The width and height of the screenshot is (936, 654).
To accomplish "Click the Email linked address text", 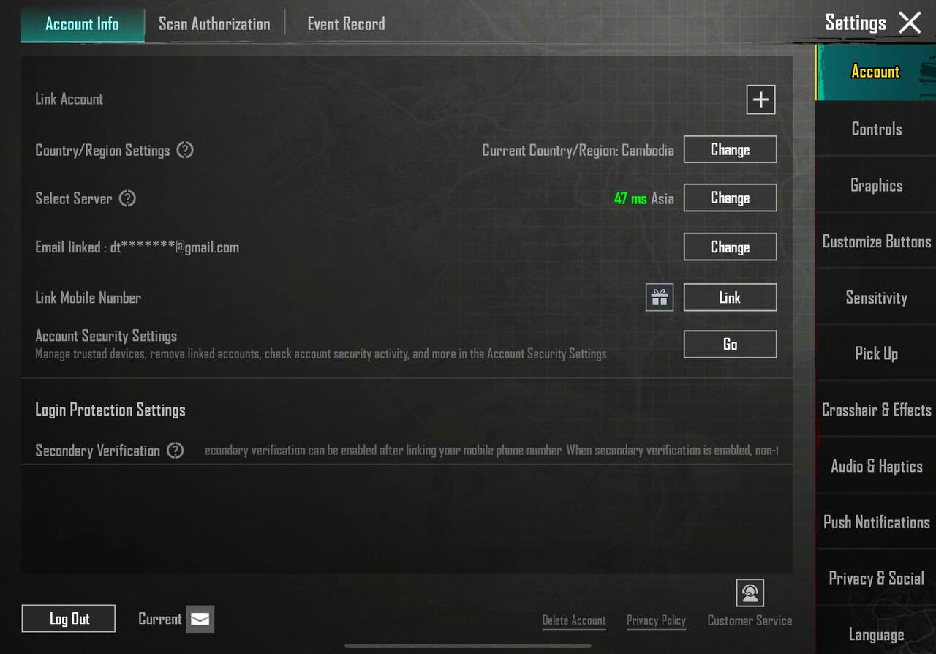I will 137,247.
